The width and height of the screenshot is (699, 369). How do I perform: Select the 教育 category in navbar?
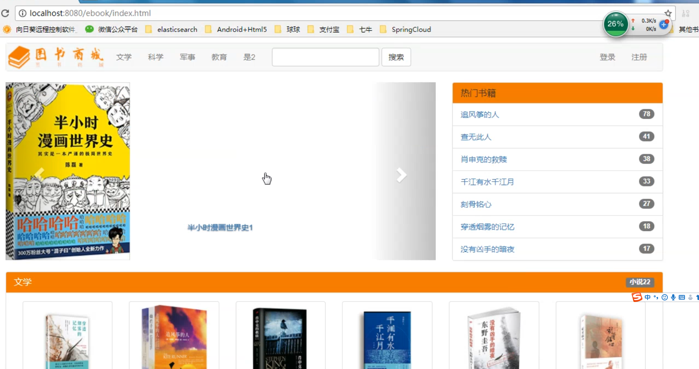[219, 57]
